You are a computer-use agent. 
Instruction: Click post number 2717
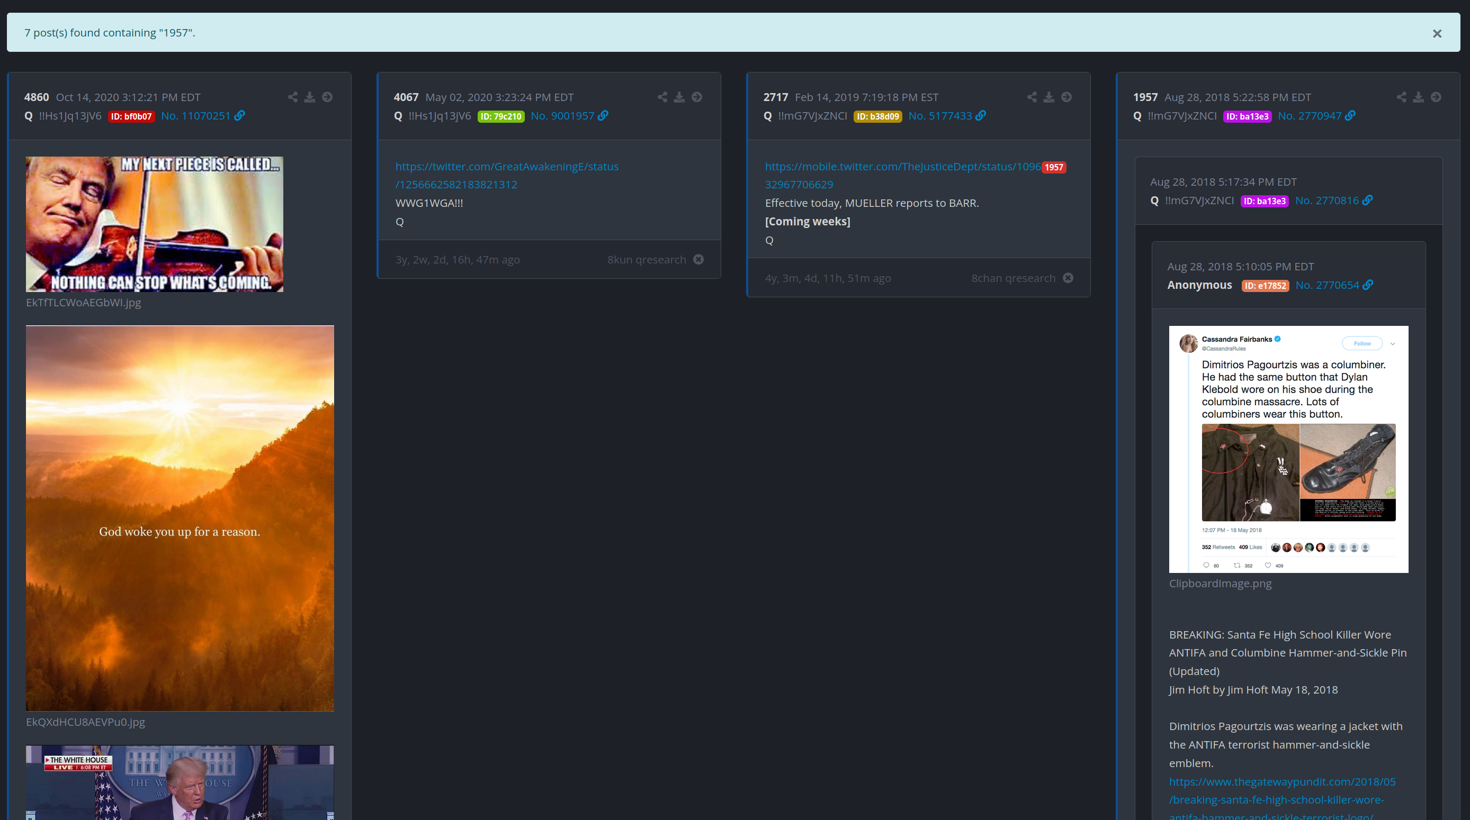click(x=776, y=97)
